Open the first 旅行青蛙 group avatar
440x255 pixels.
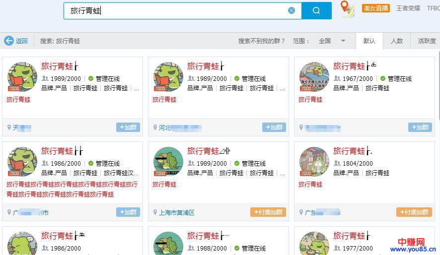coord(22,76)
